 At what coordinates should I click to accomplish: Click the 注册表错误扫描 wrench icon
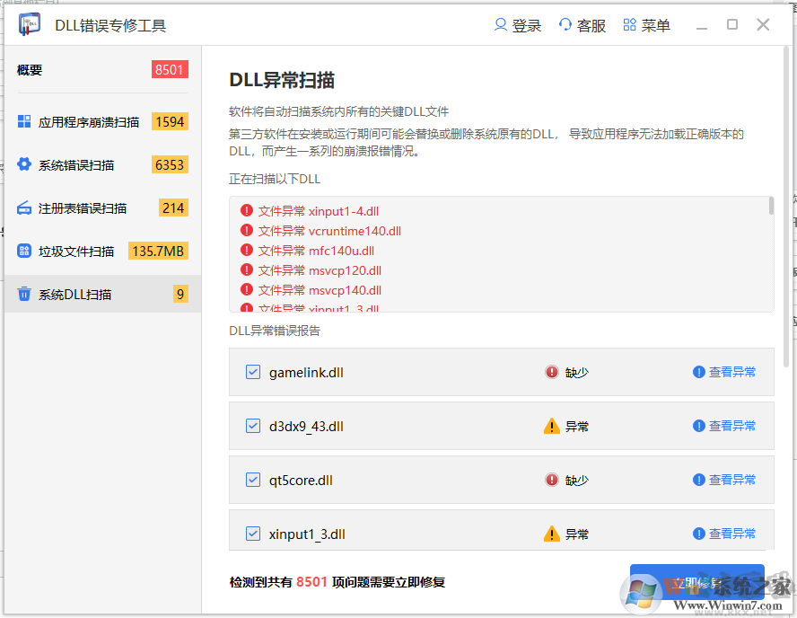24,207
